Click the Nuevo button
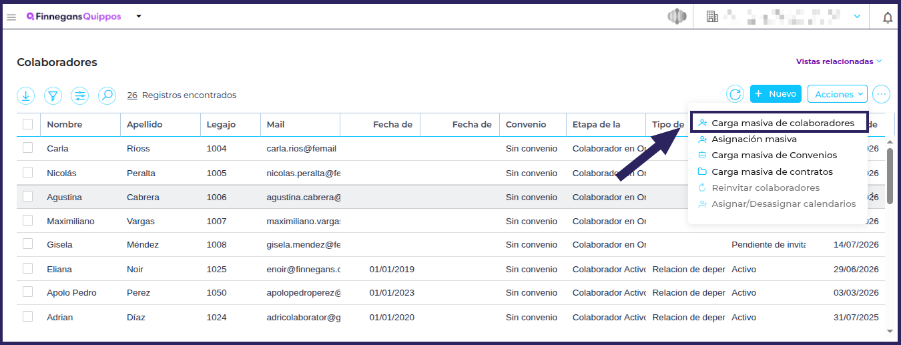This screenshot has width=901, height=345. (x=776, y=94)
